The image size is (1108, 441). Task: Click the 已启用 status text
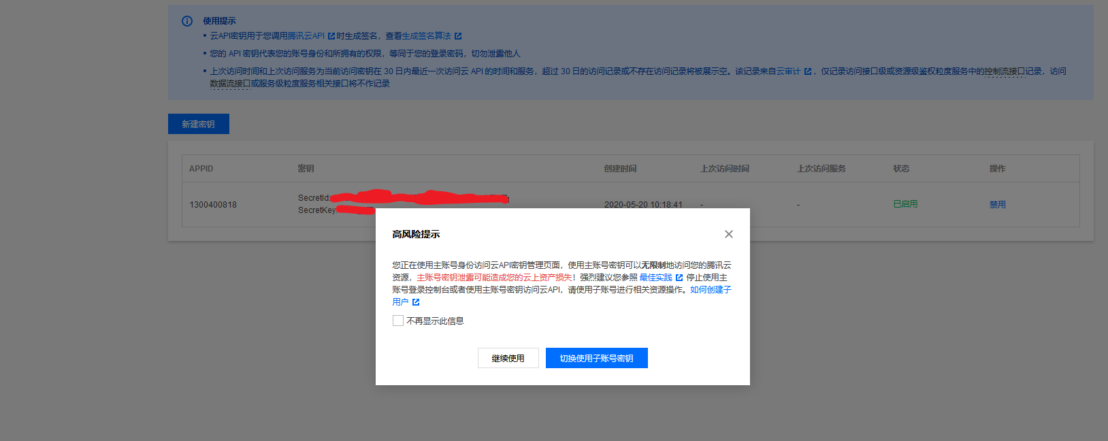(x=905, y=204)
